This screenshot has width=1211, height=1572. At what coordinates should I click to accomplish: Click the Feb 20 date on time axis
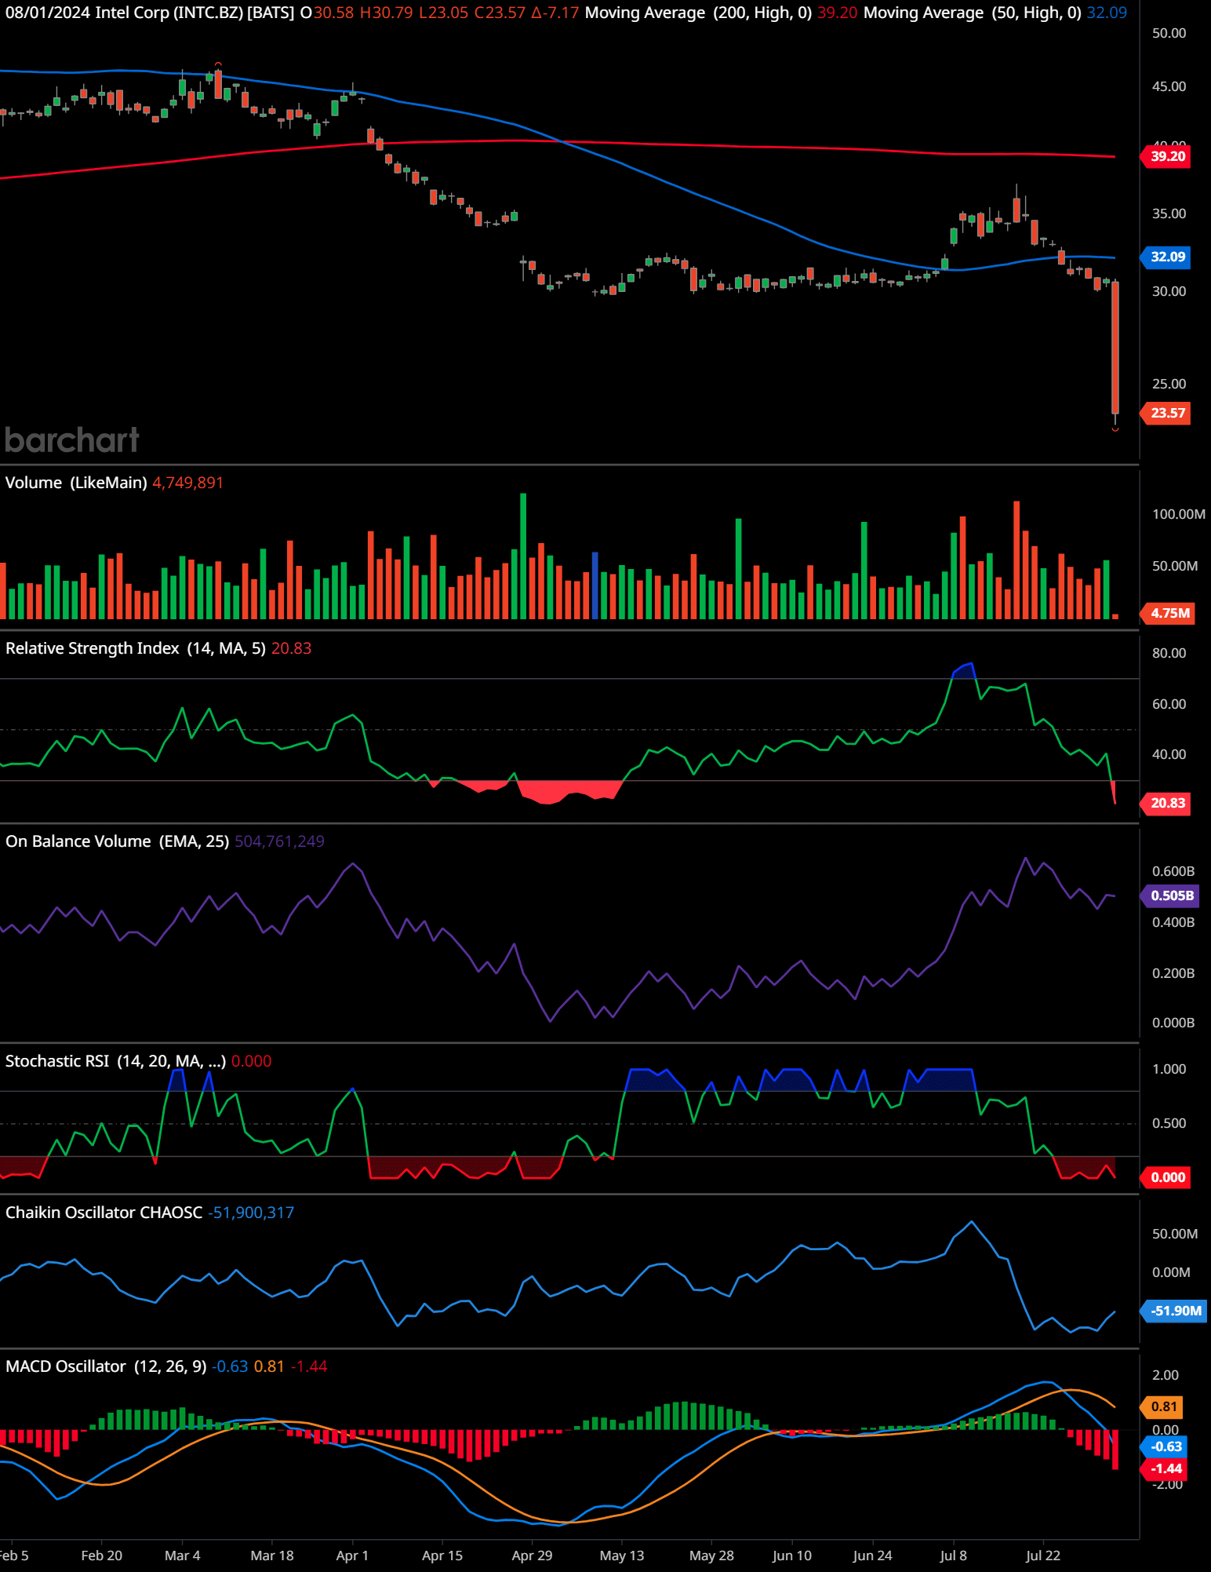coord(102,1556)
